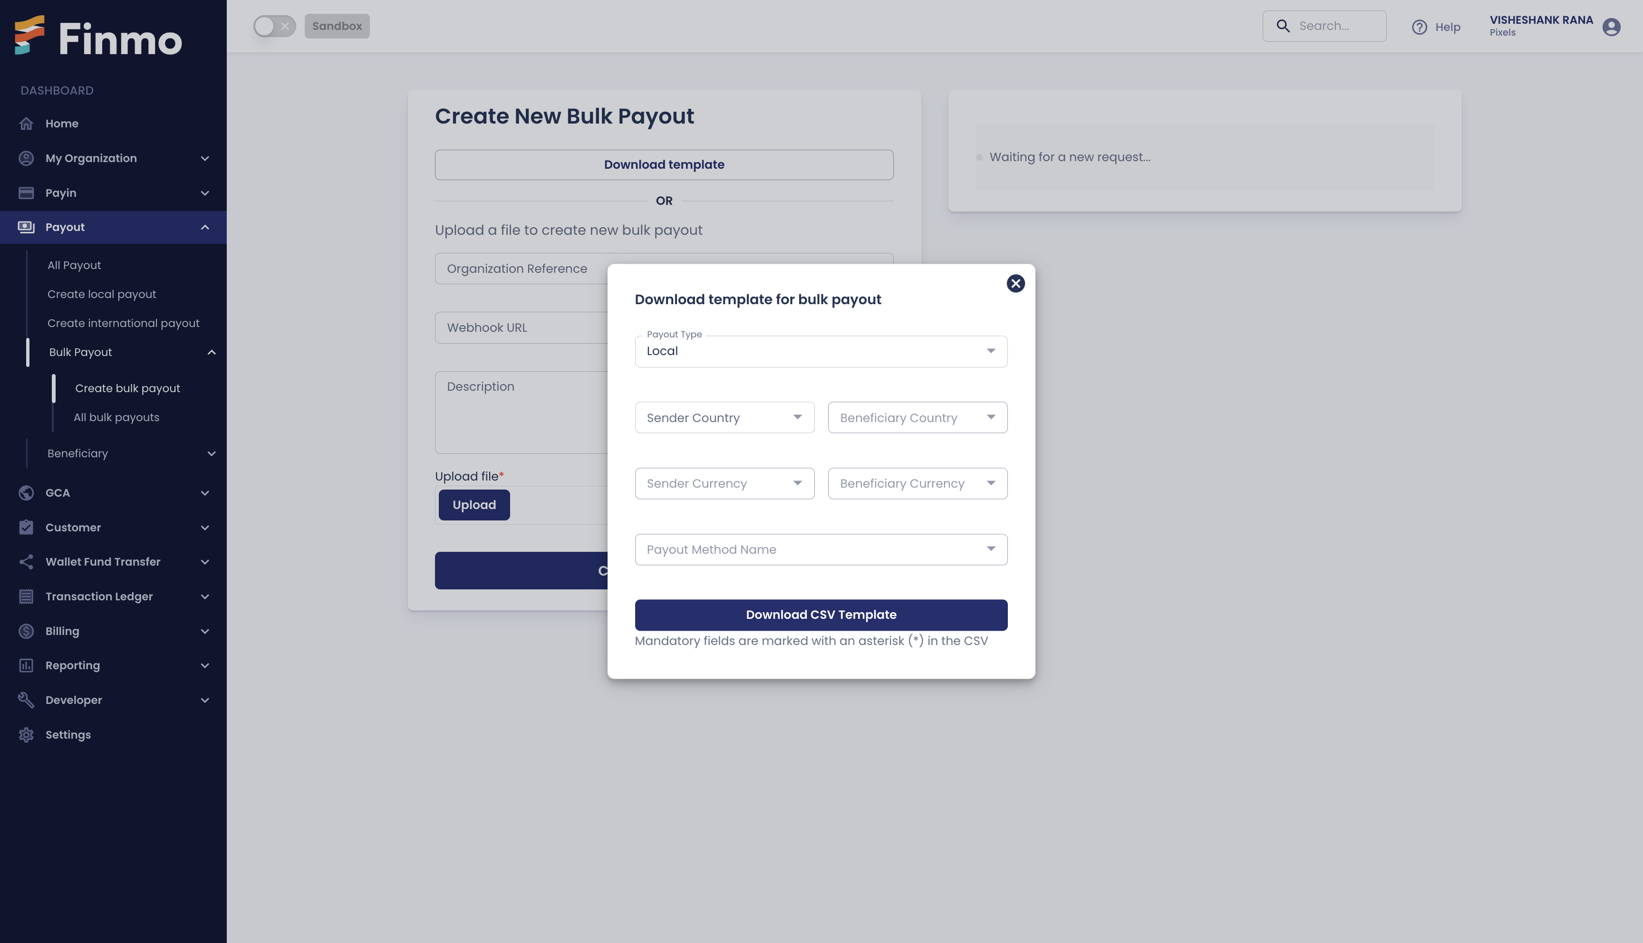The image size is (1643, 943).
Task: Select Payout Type dropdown Local
Action: (821, 351)
